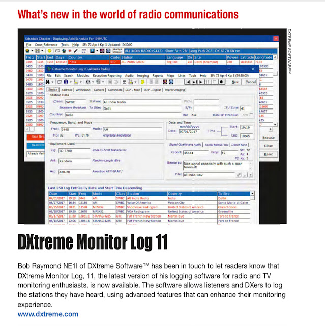Click the play audio button
The image size is (325, 326).
(x=201, y=82)
